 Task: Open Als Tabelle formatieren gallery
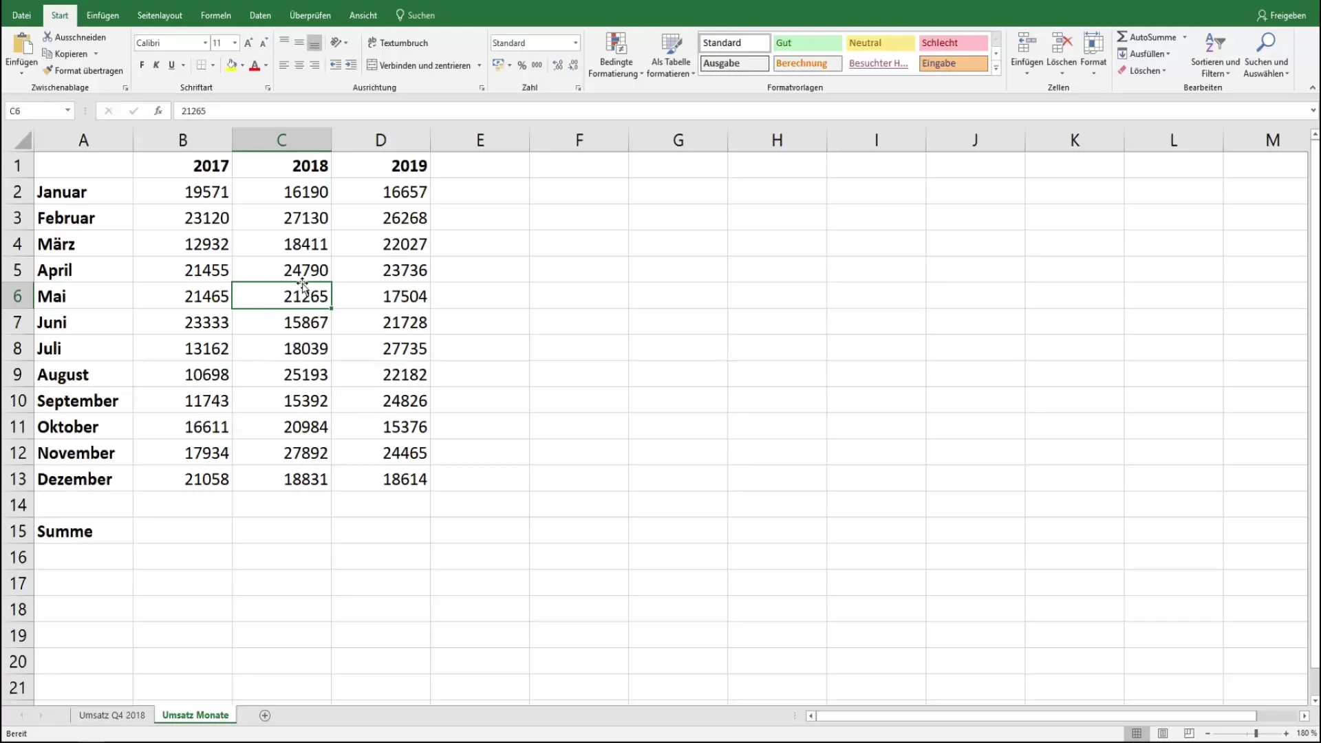click(671, 55)
